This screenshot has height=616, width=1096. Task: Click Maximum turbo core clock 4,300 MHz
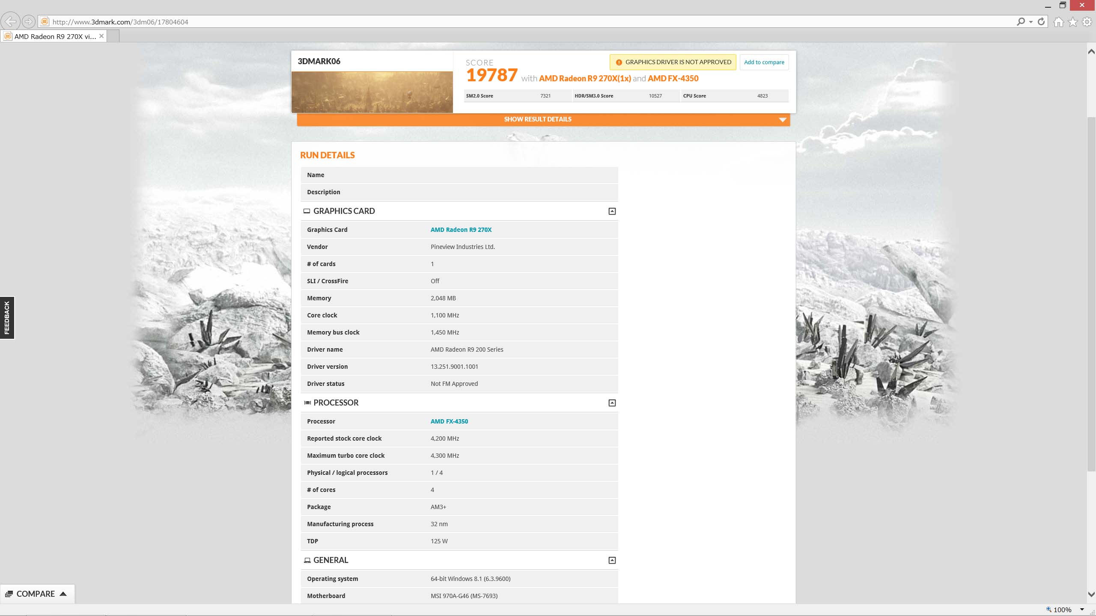pos(445,456)
